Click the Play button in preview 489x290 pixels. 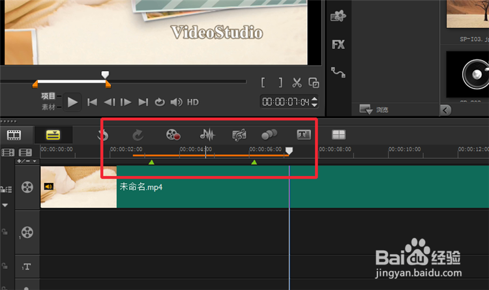click(x=72, y=102)
